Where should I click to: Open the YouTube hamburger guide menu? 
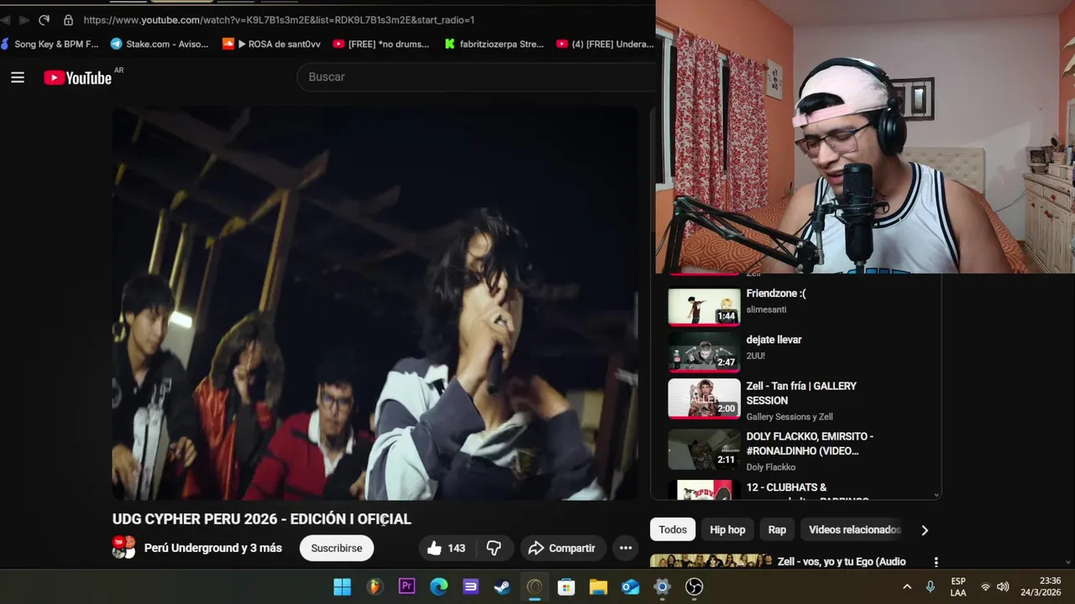[x=18, y=77]
